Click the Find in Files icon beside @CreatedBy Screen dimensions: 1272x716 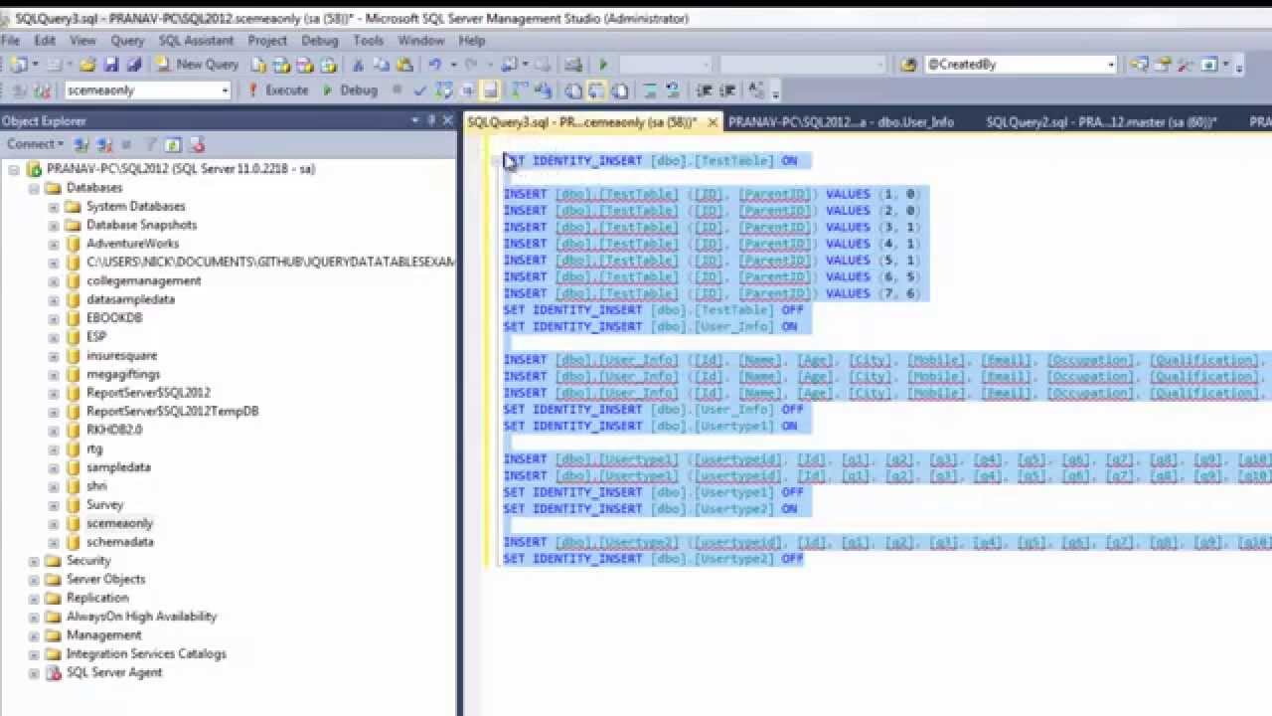[x=907, y=65]
